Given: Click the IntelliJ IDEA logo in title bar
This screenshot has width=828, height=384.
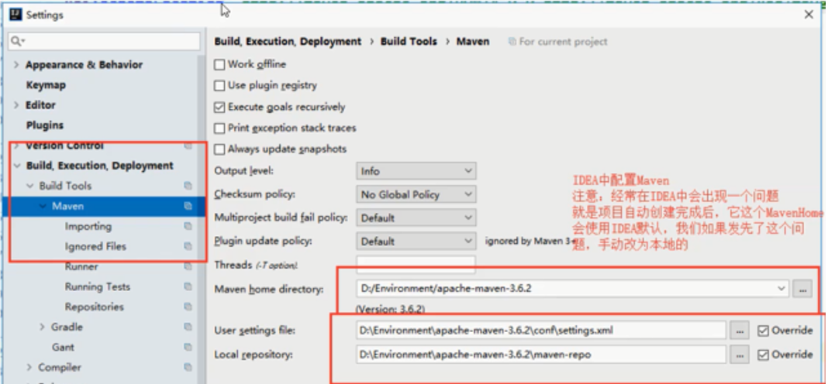Looking at the screenshot, I should pyautogui.click(x=16, y=15).
